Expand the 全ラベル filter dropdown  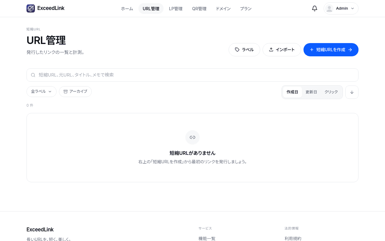[x=42, y=92]
